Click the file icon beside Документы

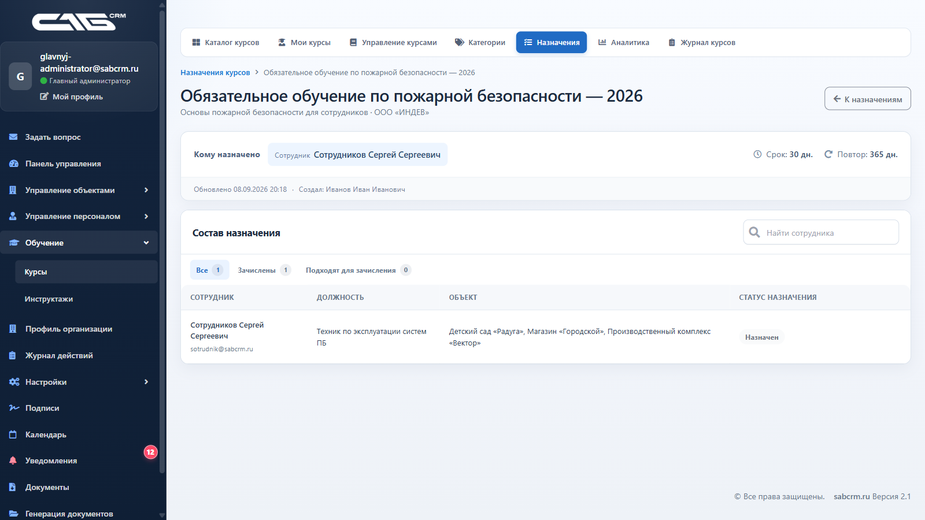[x=13, y=487]
